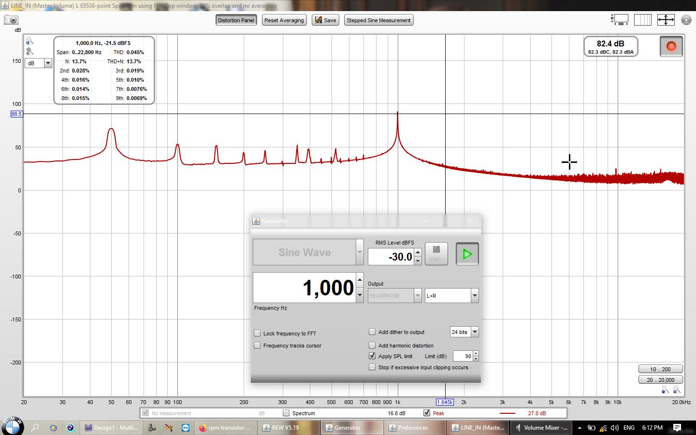This screenshot has height=435, width=696.
Task: Open the 24 bits dither dropdown
Action: [475, 332]
